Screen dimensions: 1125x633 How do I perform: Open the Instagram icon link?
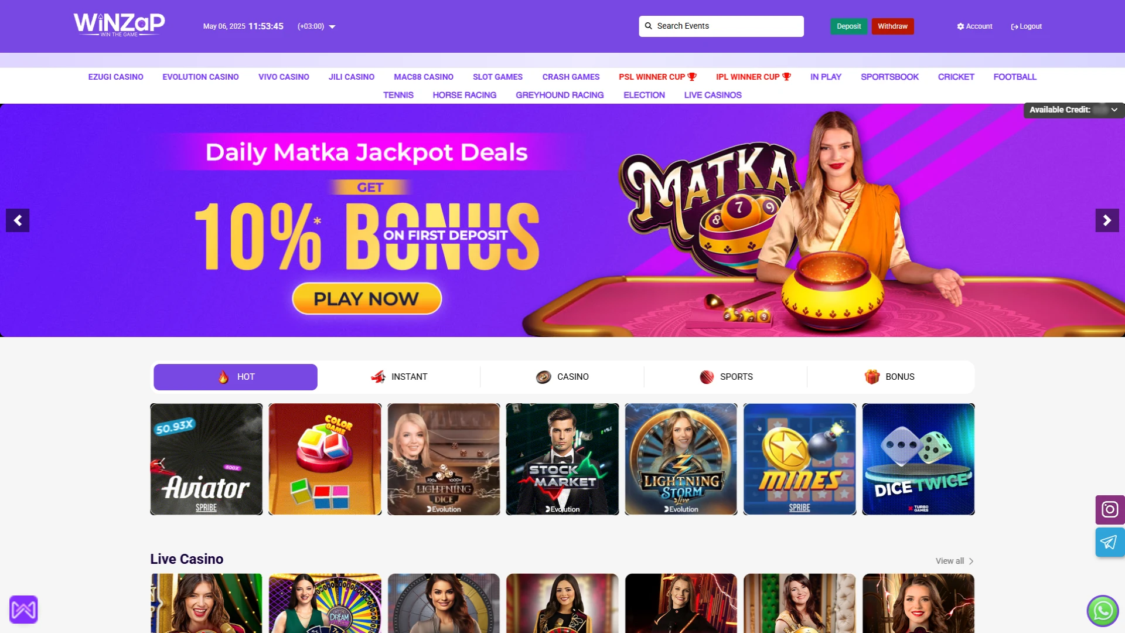point(1110,509)
